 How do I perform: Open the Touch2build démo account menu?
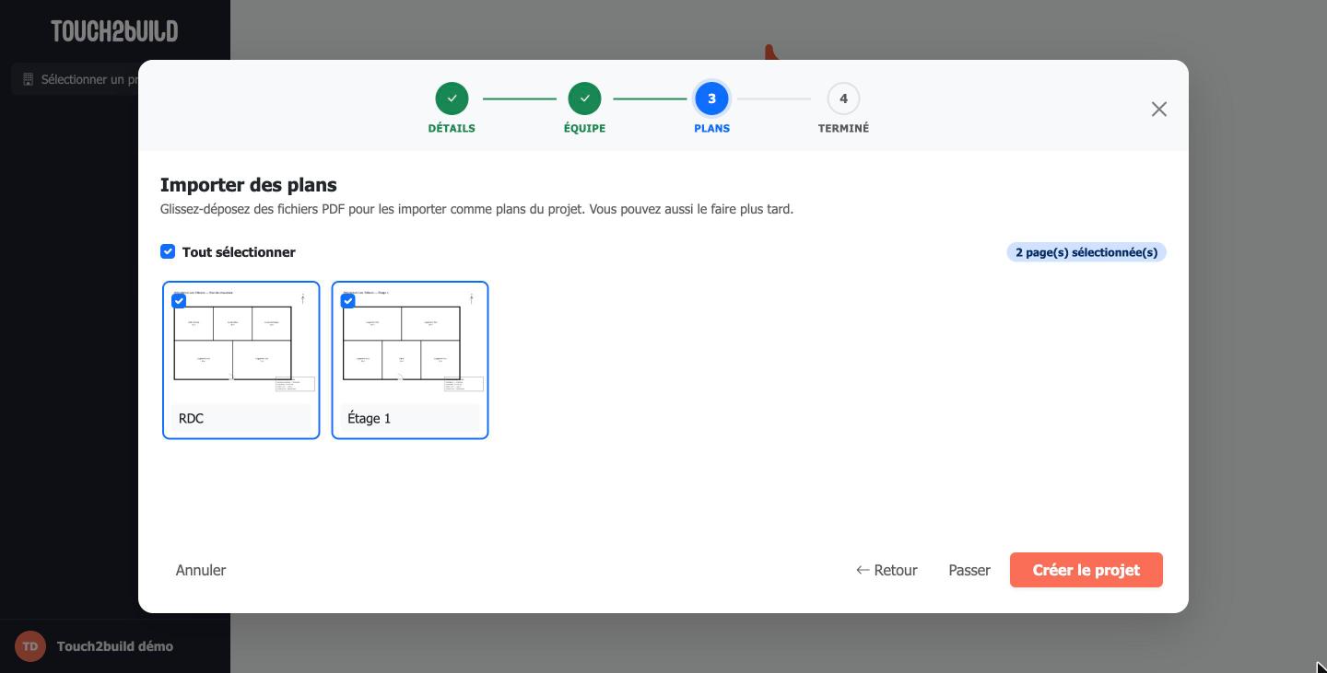(114, 646)
